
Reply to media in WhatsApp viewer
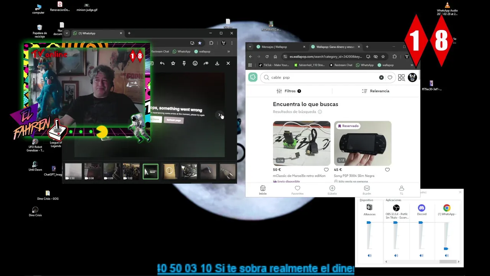pos(162,63)
